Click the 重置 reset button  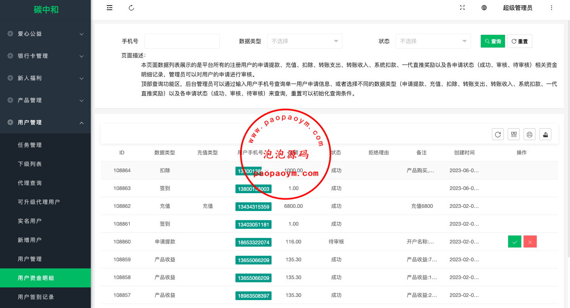(x=519, y=41)
